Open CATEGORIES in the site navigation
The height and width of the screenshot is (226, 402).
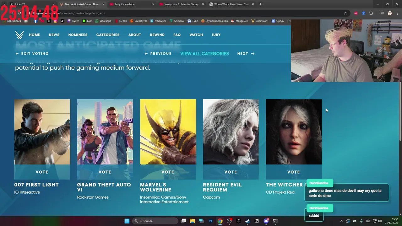[x=108, y=35]
